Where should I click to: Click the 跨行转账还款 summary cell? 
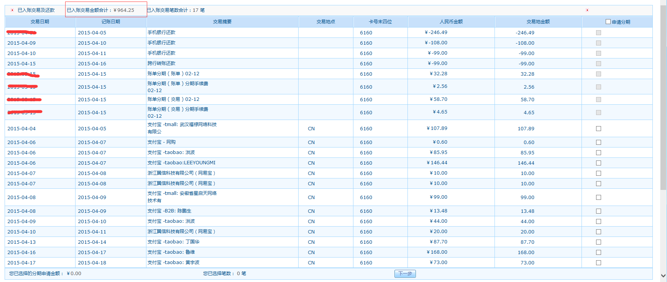[x=161, y=63]
